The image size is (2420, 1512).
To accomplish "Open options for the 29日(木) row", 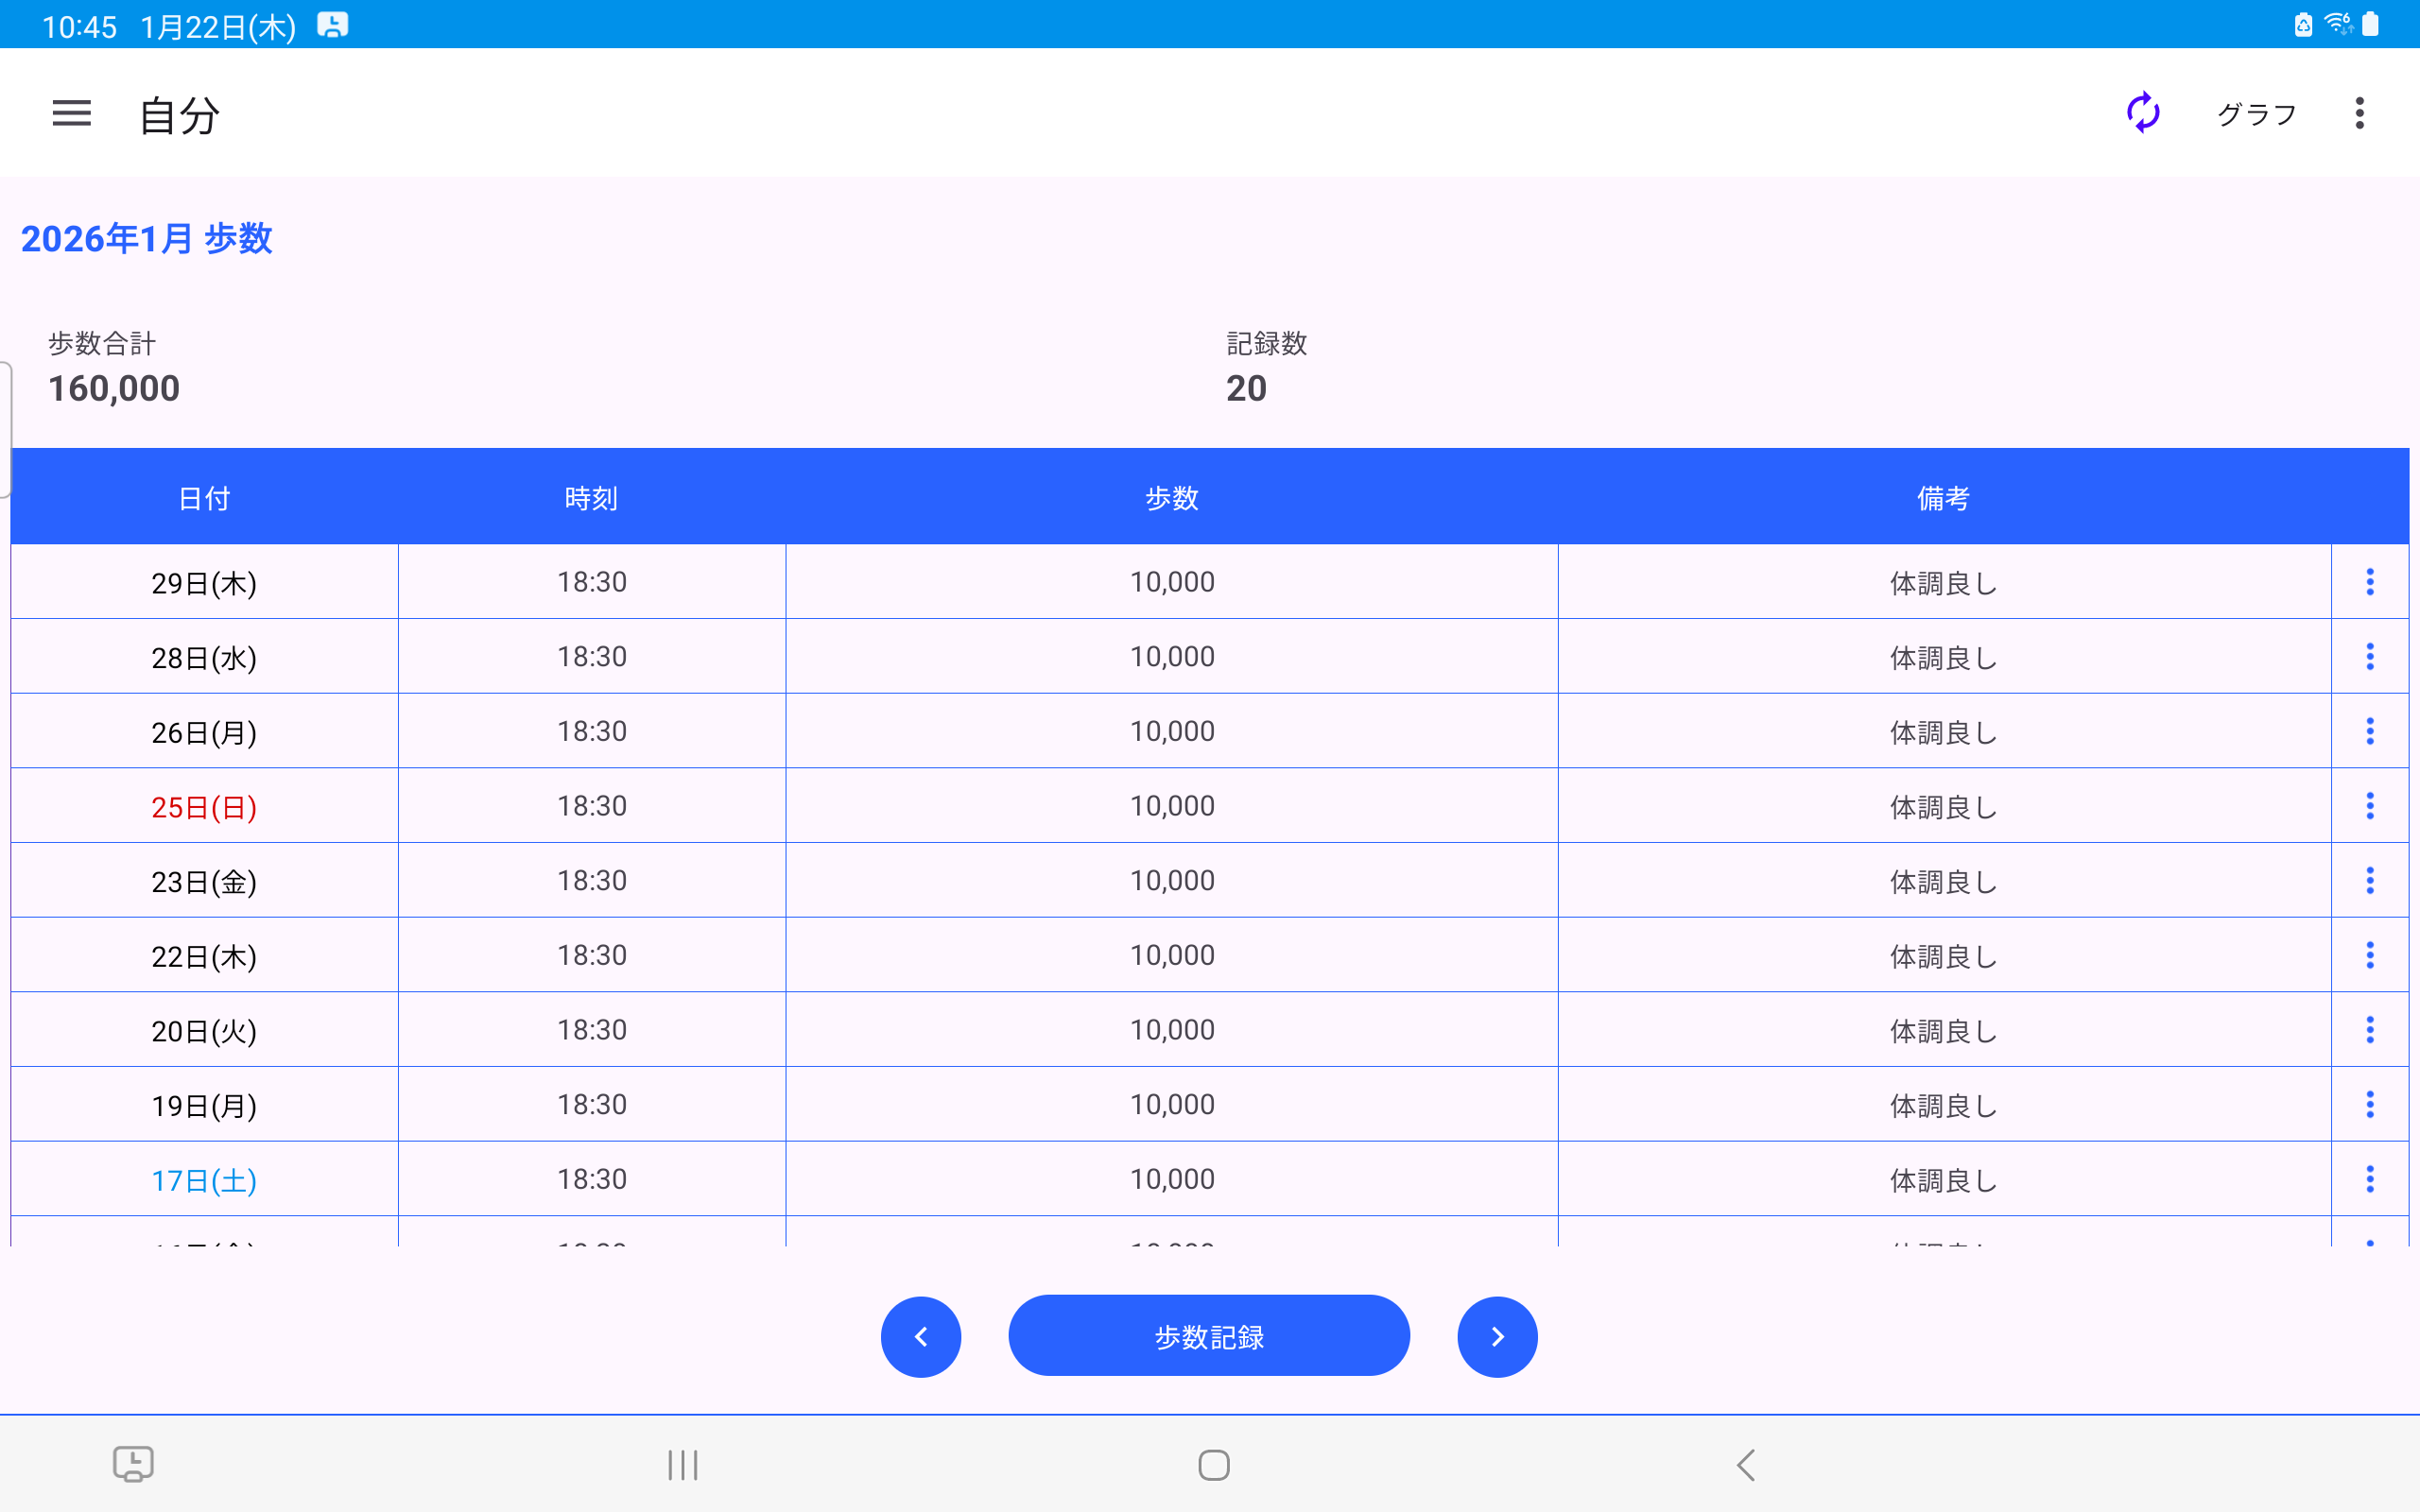I will tap(2369, 582).
